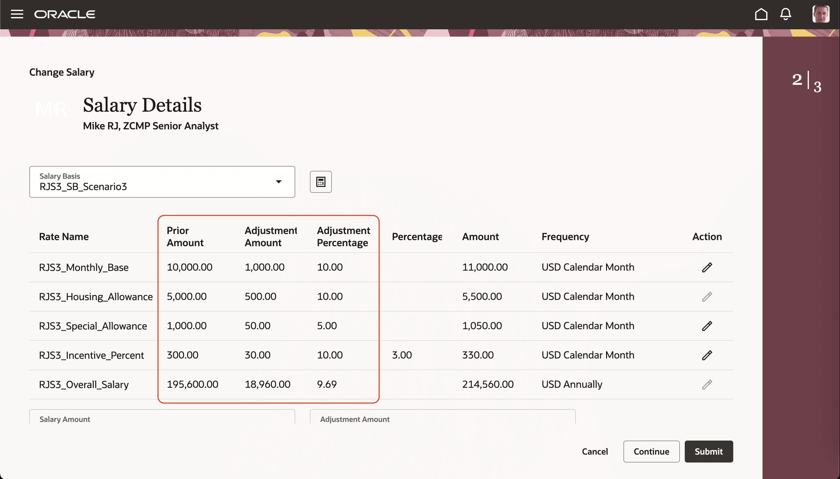Edit the RJS3_Special_Allowance row
The height and width of the screenshot is (479, 840).
click(x=707, y=326)
